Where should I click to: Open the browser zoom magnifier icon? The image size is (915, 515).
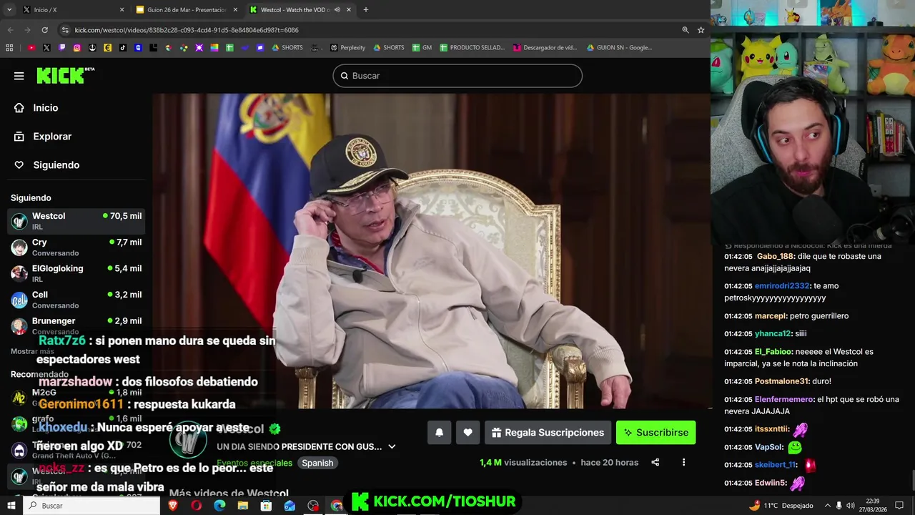685,30
